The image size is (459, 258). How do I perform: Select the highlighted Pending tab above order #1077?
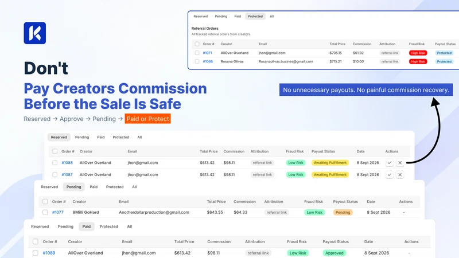(74, 187)
